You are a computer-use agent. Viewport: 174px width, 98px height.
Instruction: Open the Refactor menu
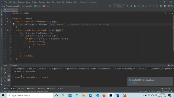point(42,2)
